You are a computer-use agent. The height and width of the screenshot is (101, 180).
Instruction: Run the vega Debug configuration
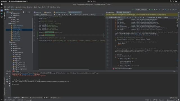(x=149, y=10)
